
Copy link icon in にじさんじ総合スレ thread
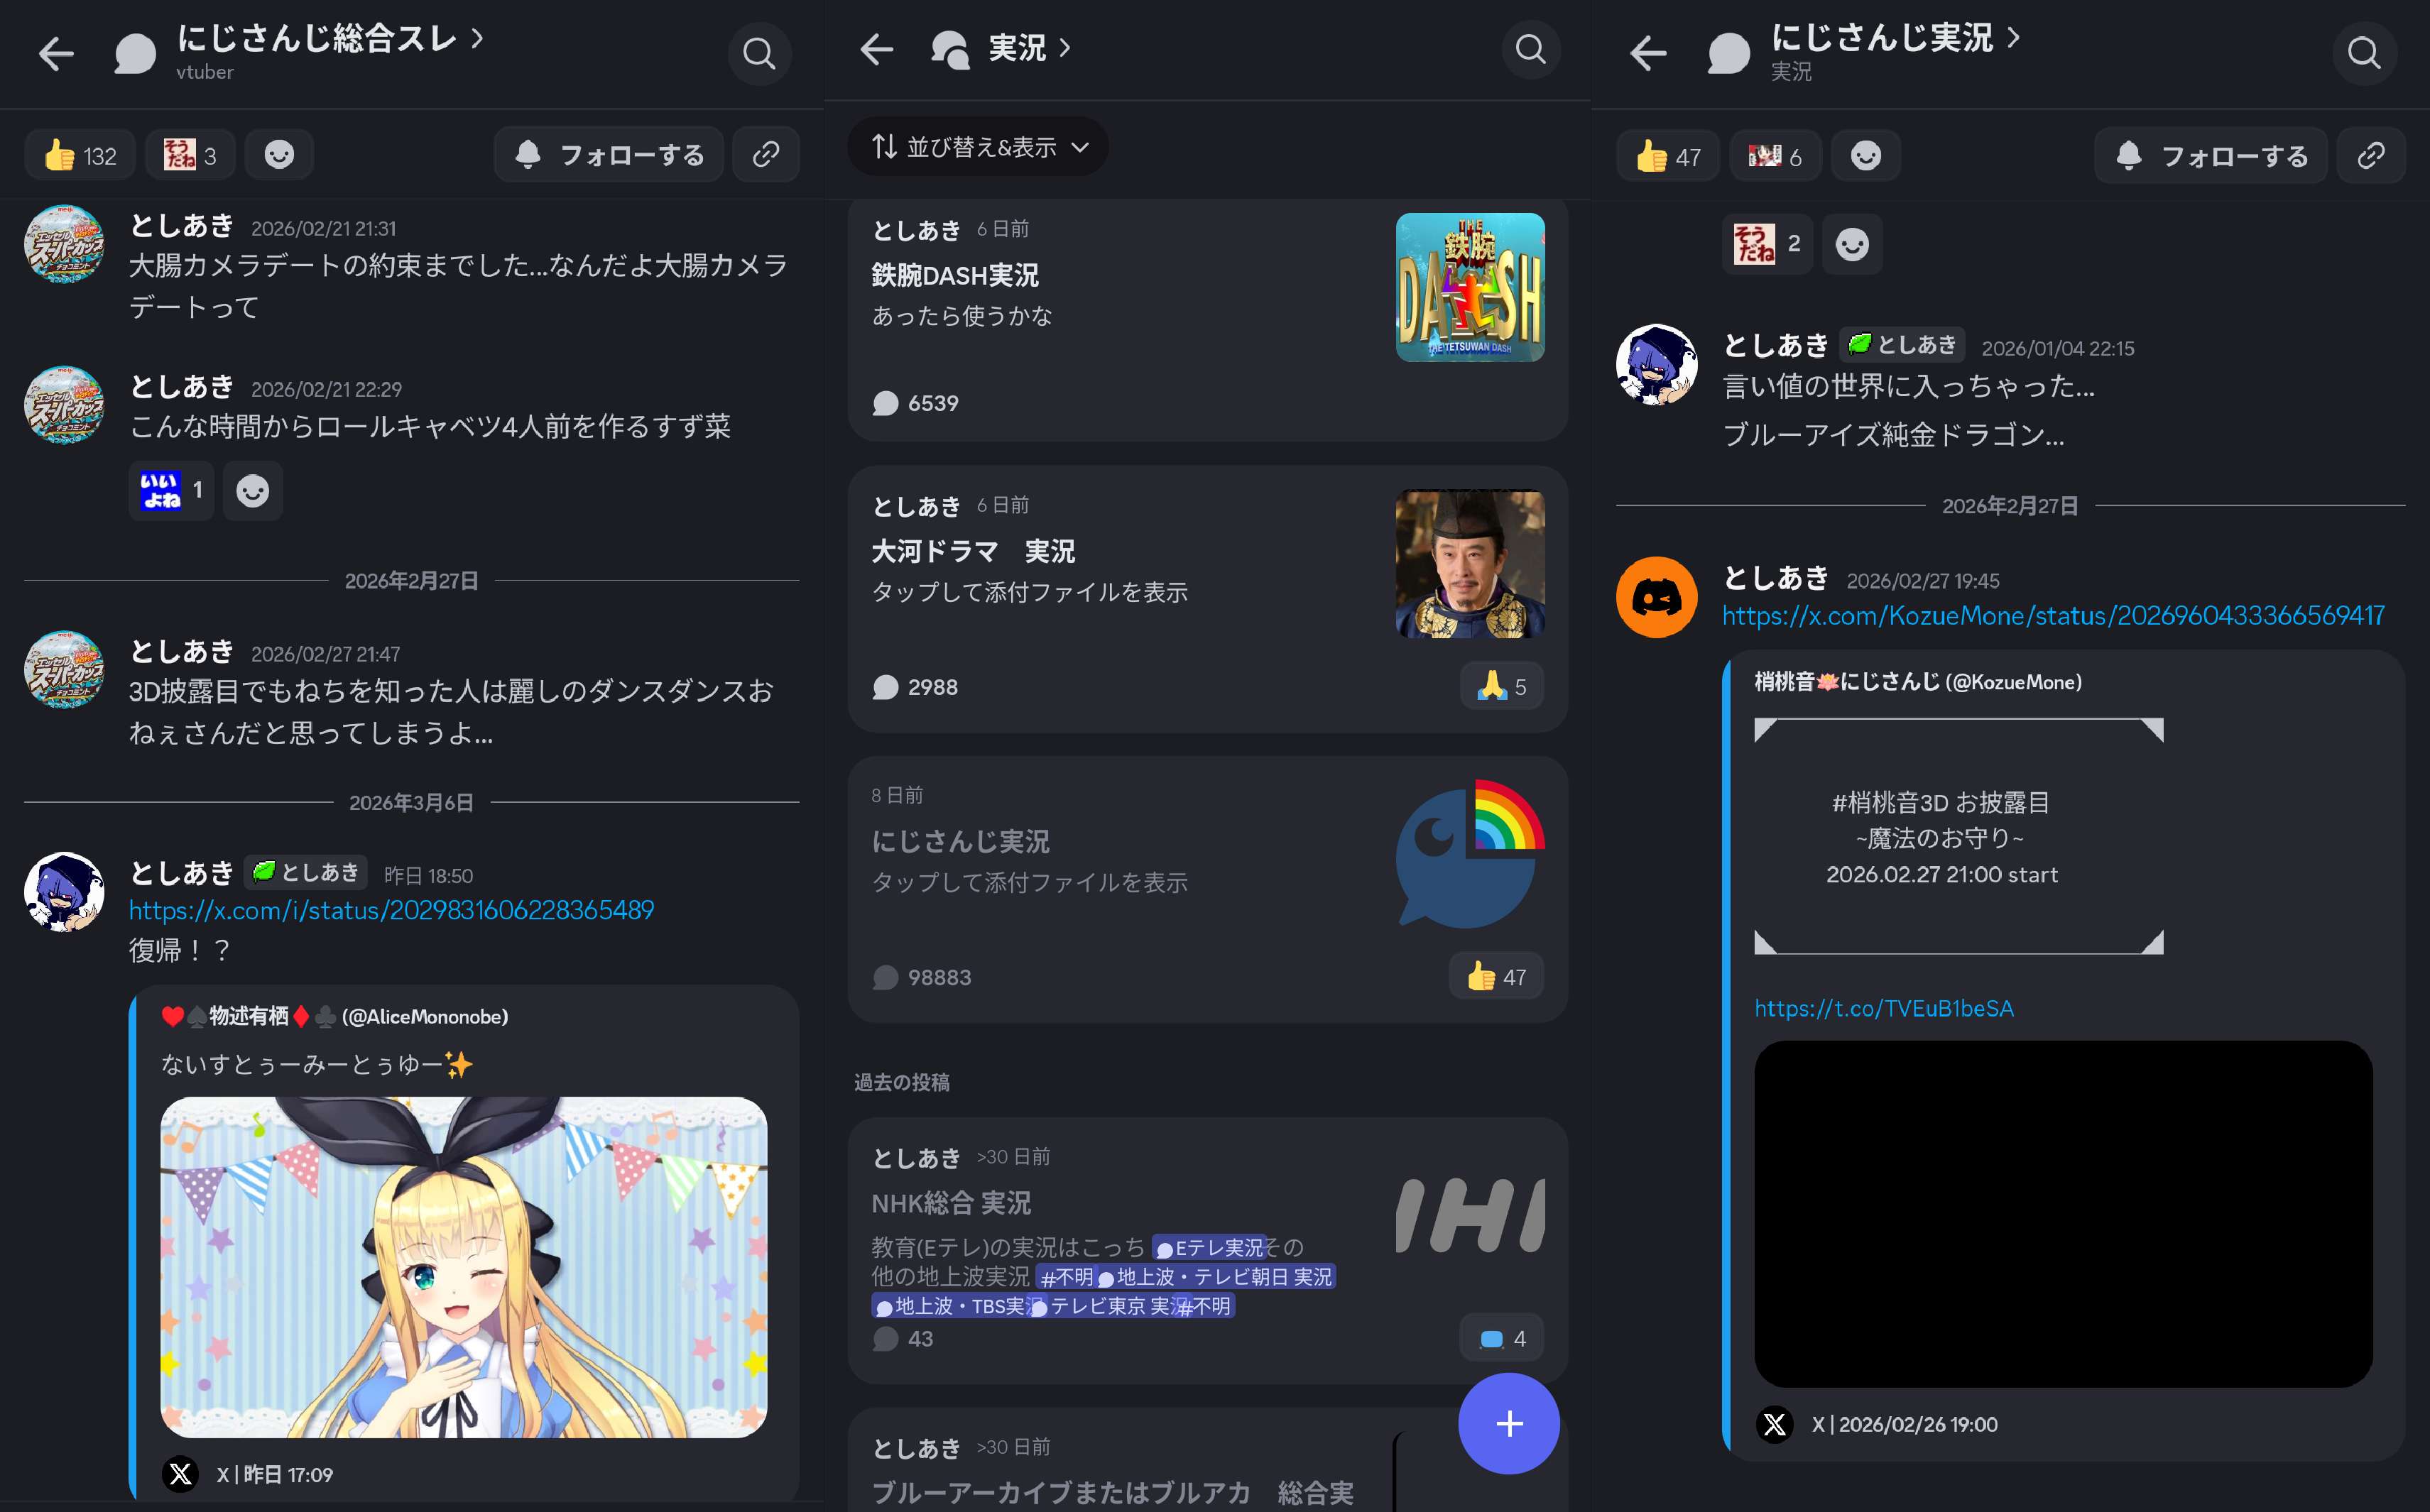[765, 155]
